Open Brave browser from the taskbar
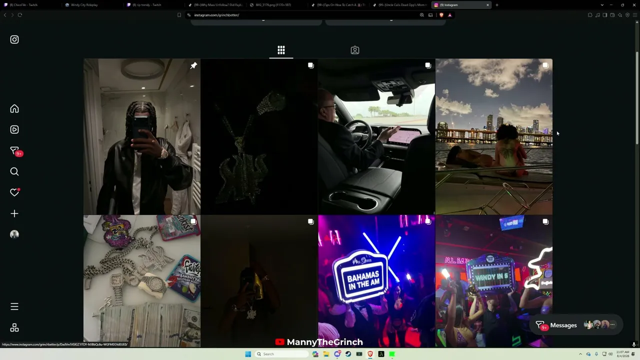Image resolution: width=640 pixels, height=360 pixels. click(x=370, y=354)
